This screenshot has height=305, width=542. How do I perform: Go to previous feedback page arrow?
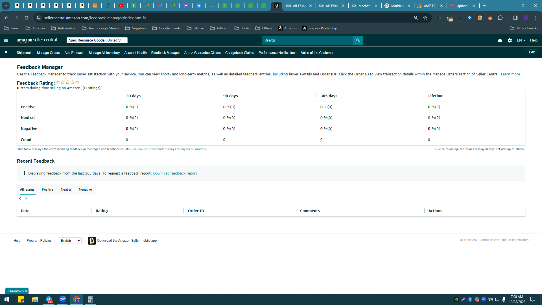coord(20,199)
